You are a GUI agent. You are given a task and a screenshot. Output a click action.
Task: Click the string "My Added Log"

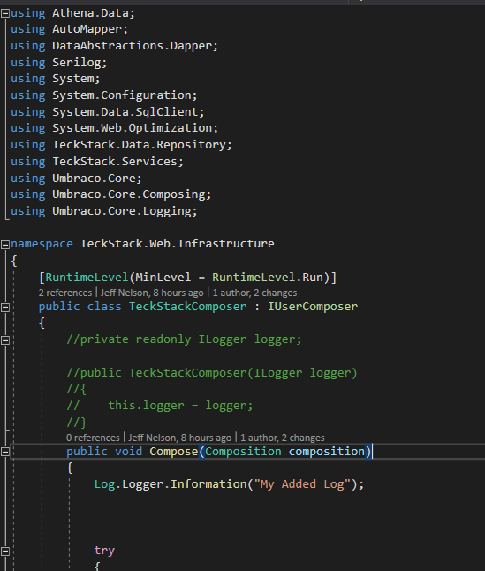(302, 484)
